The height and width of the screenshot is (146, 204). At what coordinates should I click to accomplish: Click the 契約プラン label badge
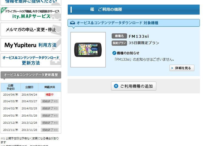coord(119,43)
